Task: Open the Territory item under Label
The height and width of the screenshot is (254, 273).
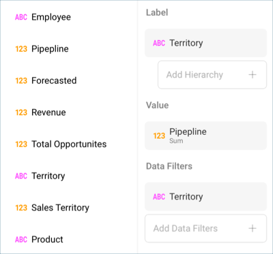Action: click(205, 43)
